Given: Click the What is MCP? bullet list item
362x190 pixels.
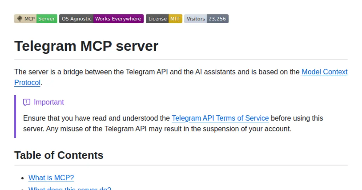Looking at the screenshot, I should pyautogui.click(x=51, y=178).
